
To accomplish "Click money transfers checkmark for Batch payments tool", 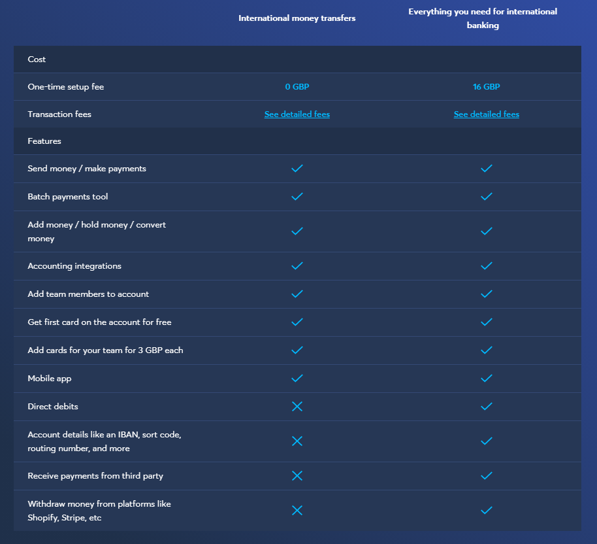I will pos(297,196).
